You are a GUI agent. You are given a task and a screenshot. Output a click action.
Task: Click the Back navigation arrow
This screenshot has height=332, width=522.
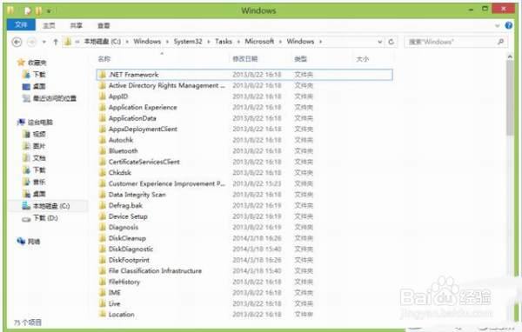(x=17, y=42)
